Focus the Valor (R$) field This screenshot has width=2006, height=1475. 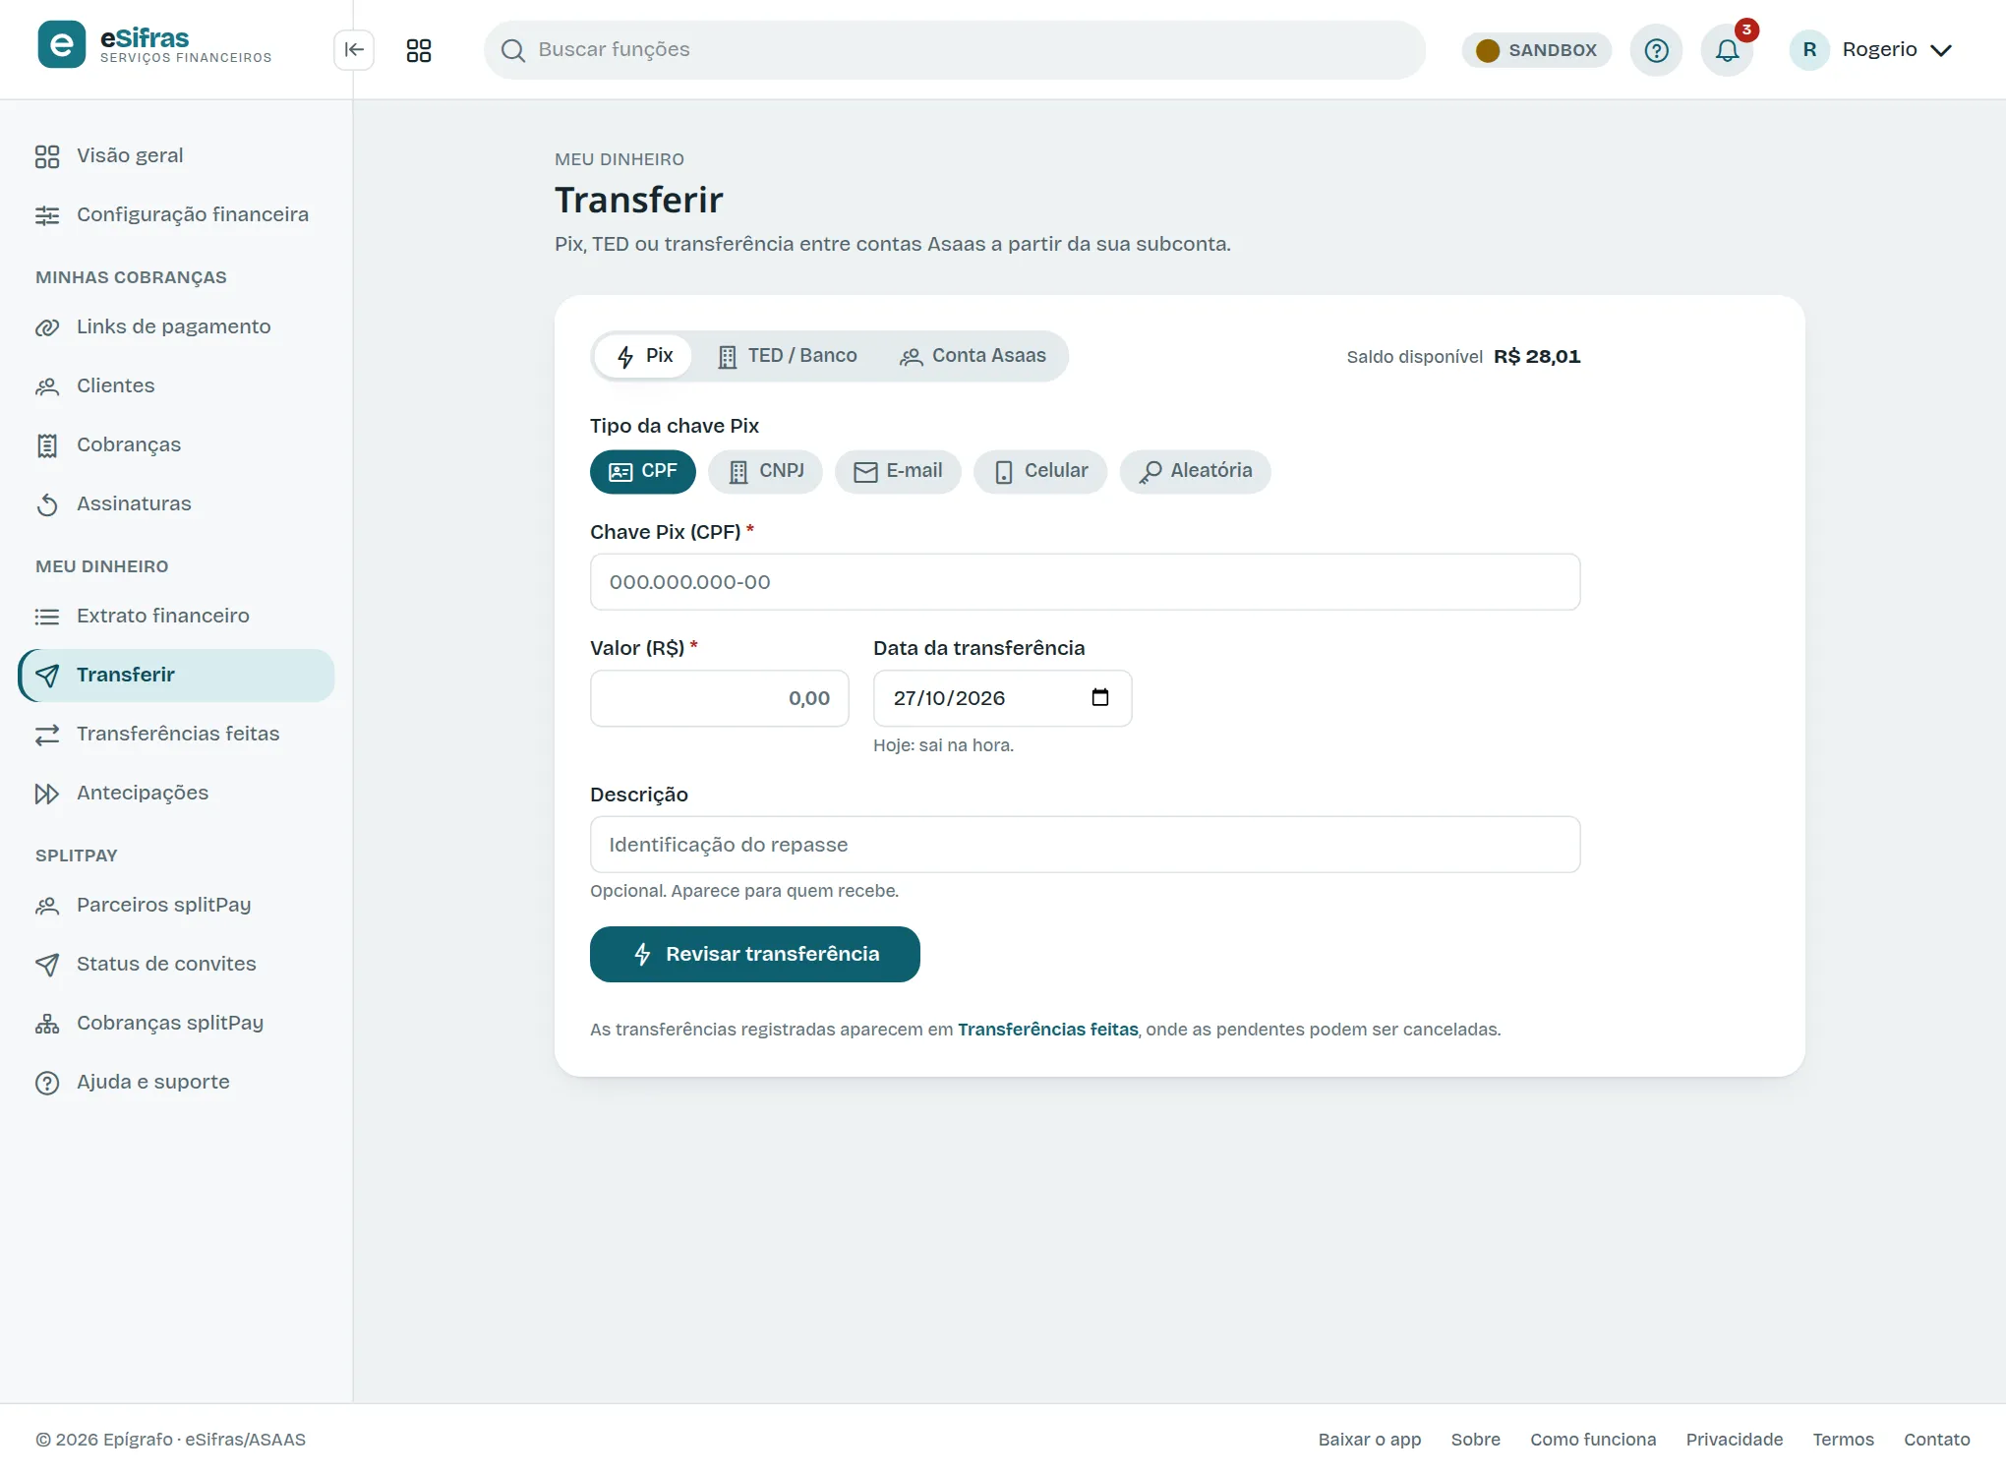(x=720, y=698)
